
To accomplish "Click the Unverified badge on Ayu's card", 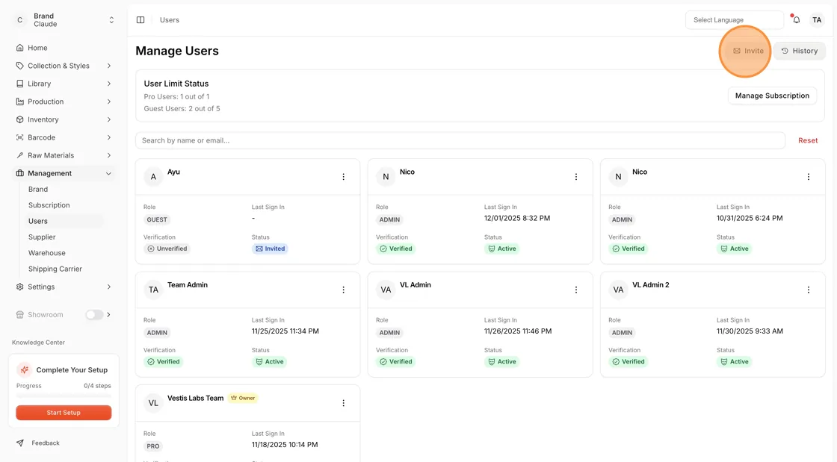I will (167, 249).
